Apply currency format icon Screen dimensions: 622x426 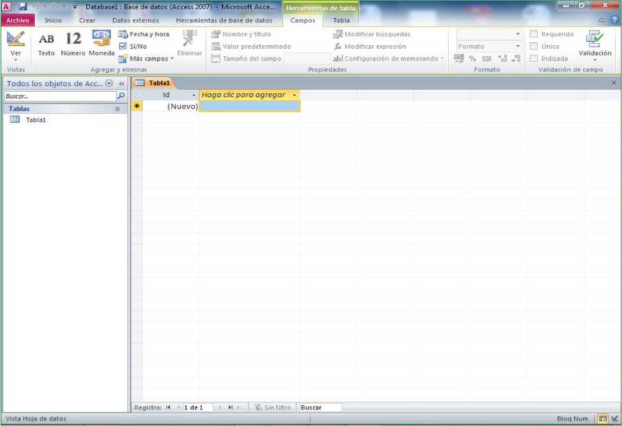coord(459,58)
